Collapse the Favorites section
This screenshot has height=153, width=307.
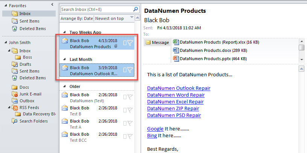coord(5,6)
